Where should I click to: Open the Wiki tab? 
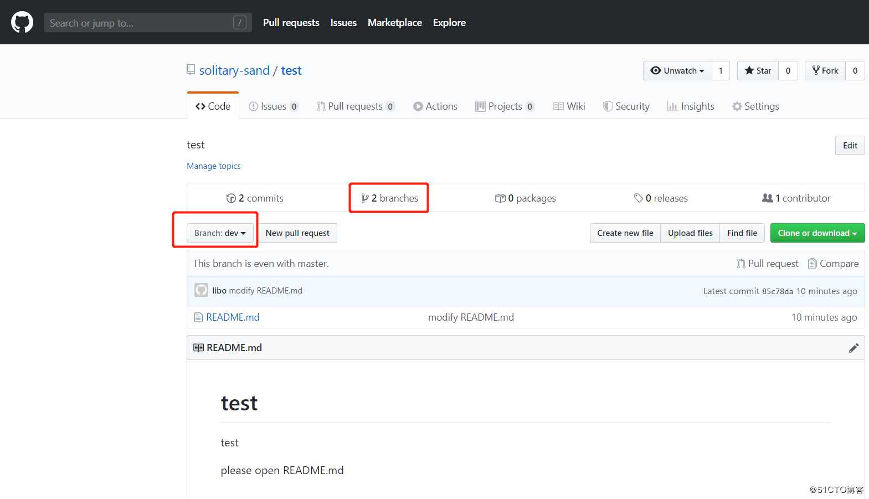(569, 106)
